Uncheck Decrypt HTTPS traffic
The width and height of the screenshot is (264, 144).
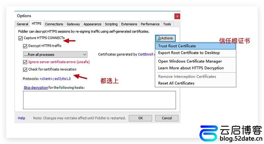[25, 46]
